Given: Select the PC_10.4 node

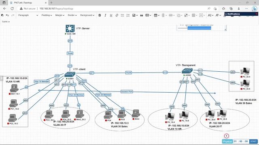Looking at the screenshot, I should (x=170, y=117).
